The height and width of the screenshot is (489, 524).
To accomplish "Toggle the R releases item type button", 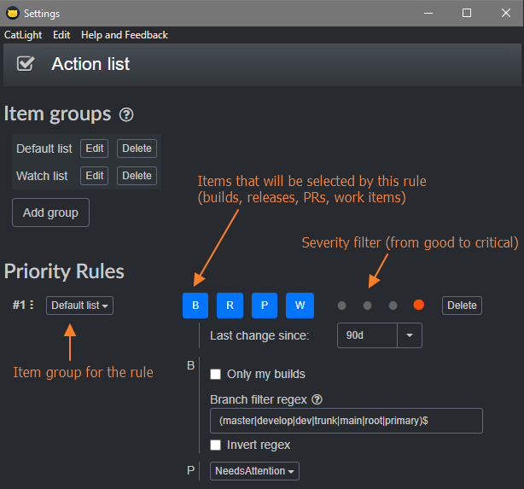I will coord(230,306).
